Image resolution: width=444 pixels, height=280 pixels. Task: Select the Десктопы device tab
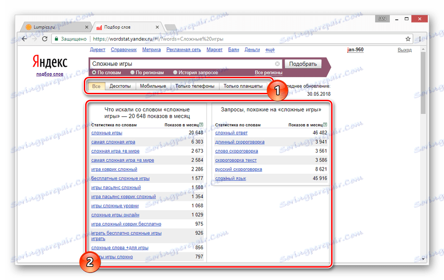[120, 86]
